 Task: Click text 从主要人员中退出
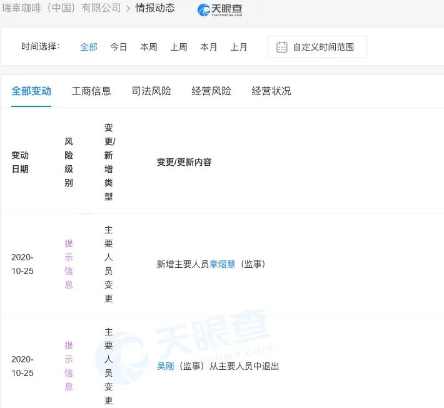coord(244,366)
